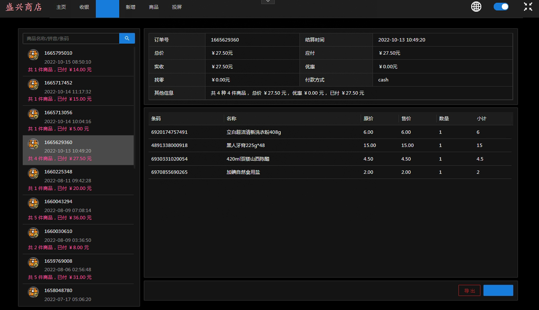
Task: Click barcode 6970855690265
Action: [x=169, y=172]
